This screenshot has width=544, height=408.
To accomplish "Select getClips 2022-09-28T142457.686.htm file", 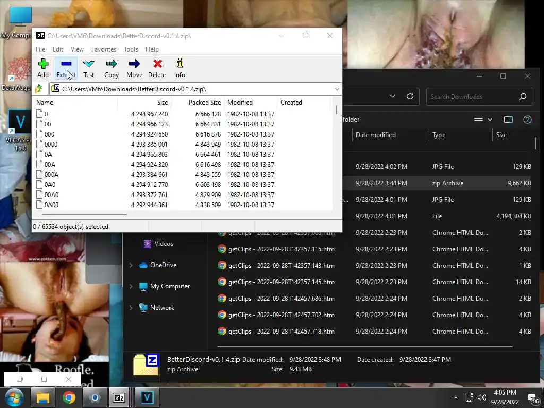I will click(282, 299).
